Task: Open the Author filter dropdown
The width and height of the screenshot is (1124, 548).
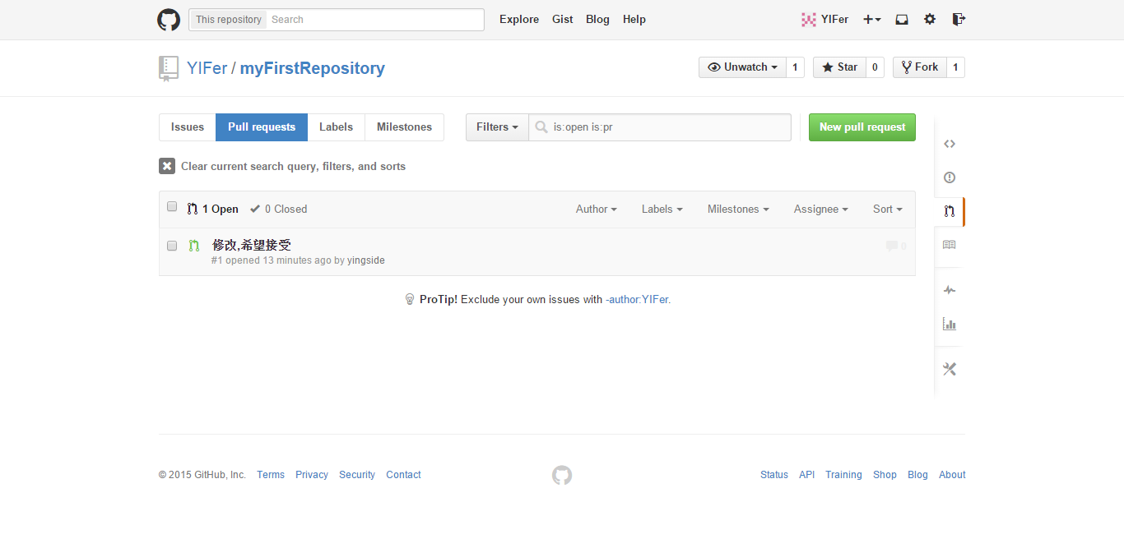Action: (597, 210)
